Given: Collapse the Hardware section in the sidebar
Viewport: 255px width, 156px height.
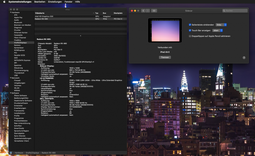Looking at the screenshot, I should pyautogui.click(x=10, y=12).
